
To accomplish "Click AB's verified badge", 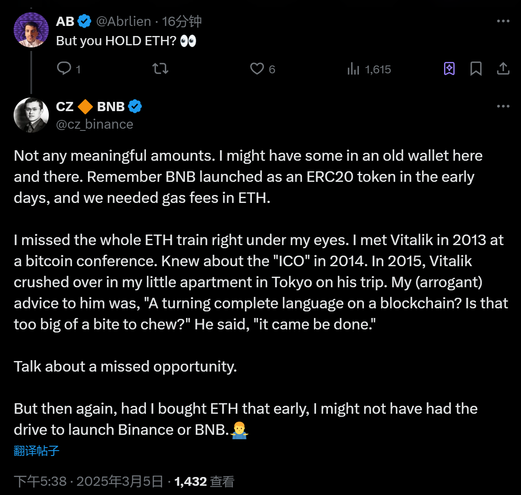I will 84,21.
